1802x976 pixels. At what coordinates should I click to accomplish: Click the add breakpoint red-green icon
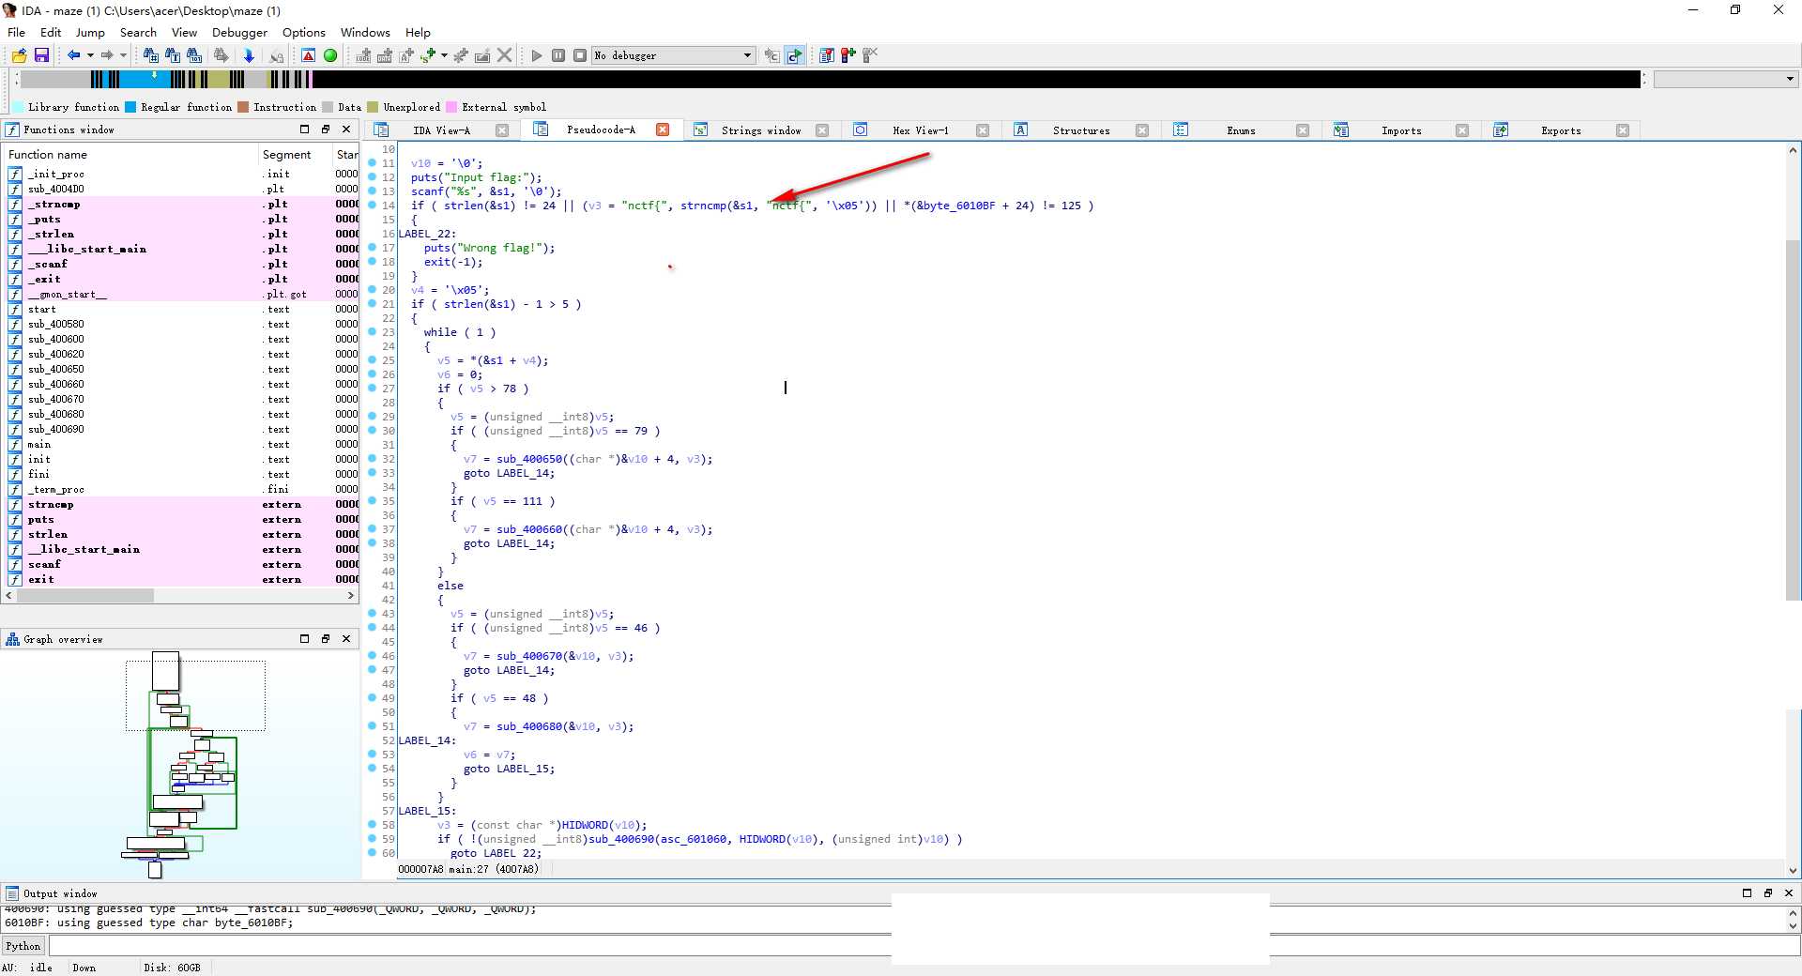pyautogui.click(x=848, y=55)
